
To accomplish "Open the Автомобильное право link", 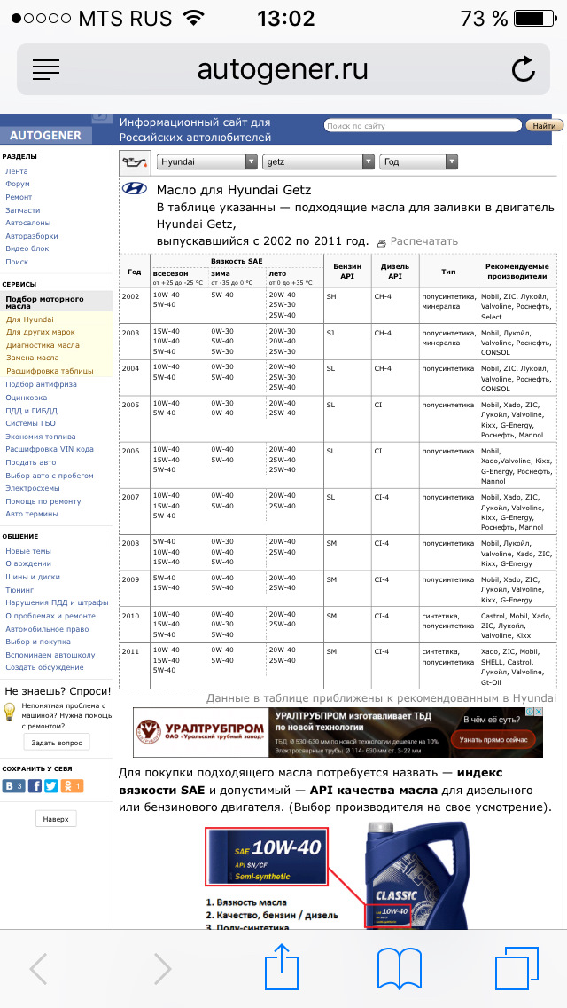I will [x=47, y=629].
